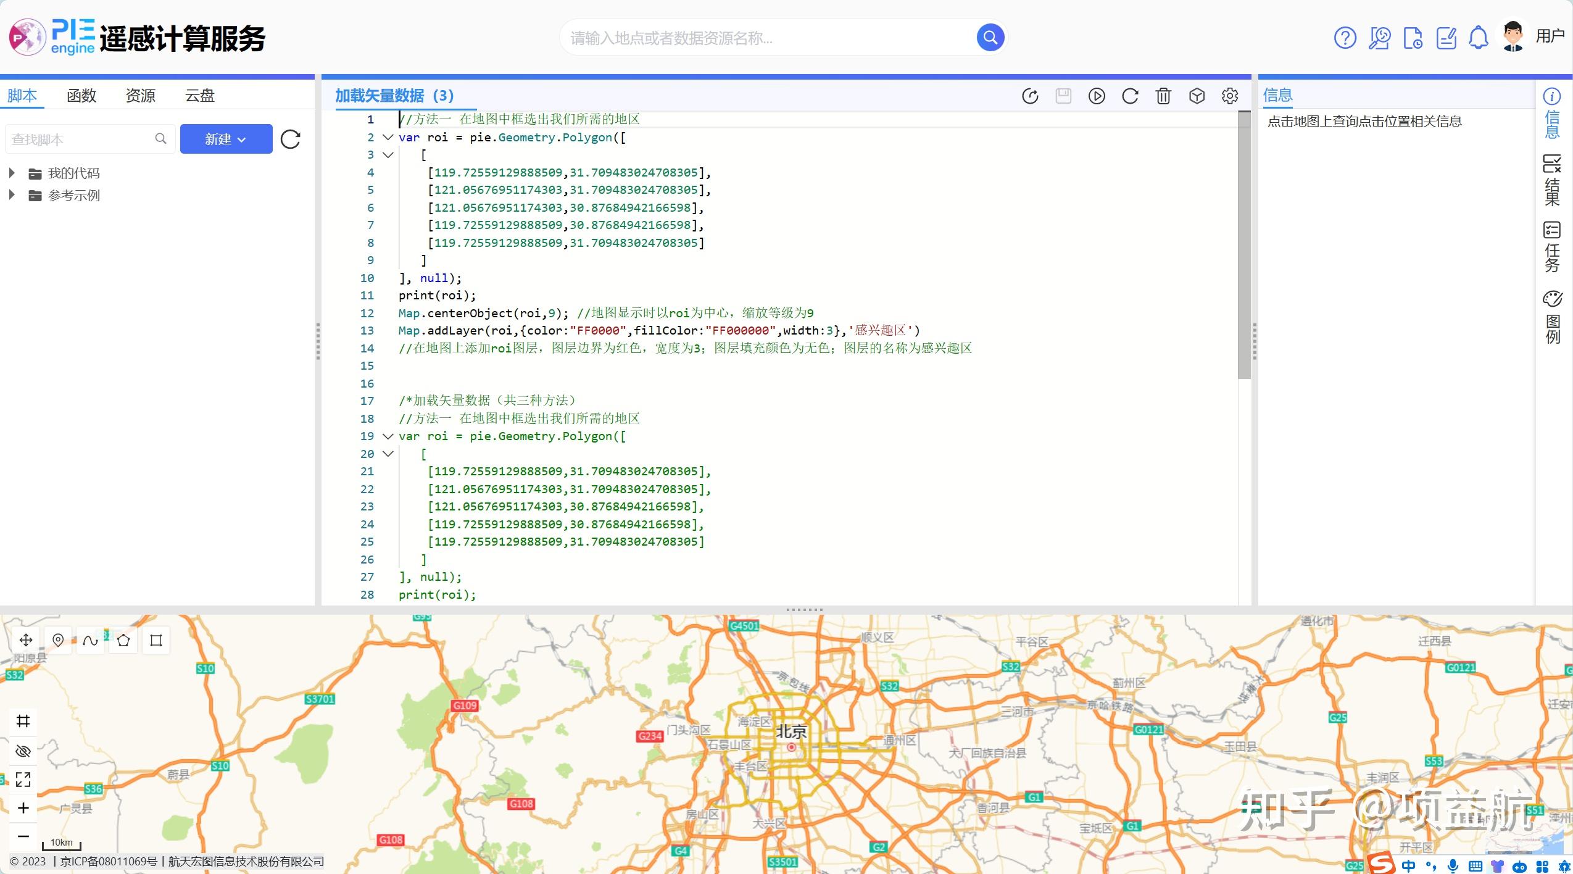Open the 图例 legend panel
This screenshot has height=874, width=1573.
[x=1552, y=316]
